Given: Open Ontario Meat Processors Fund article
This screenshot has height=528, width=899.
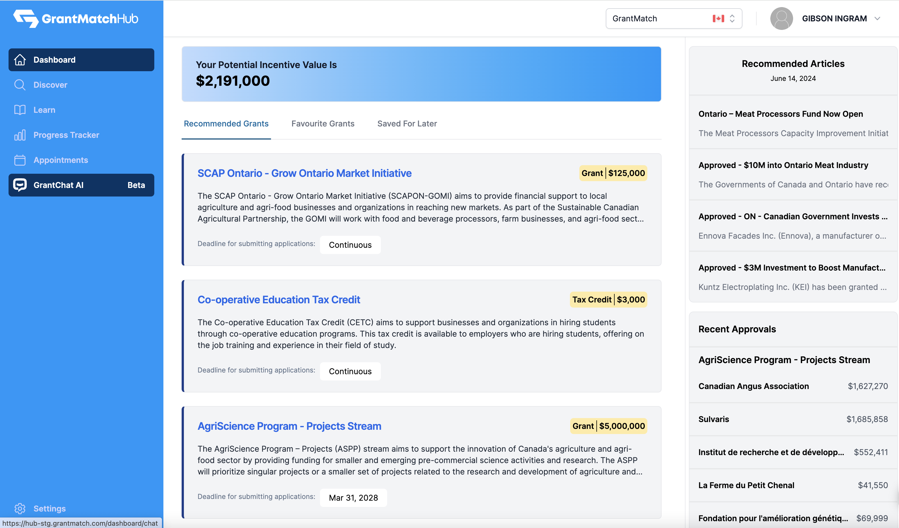Looking at the screenshot, I should coord(780,114).
